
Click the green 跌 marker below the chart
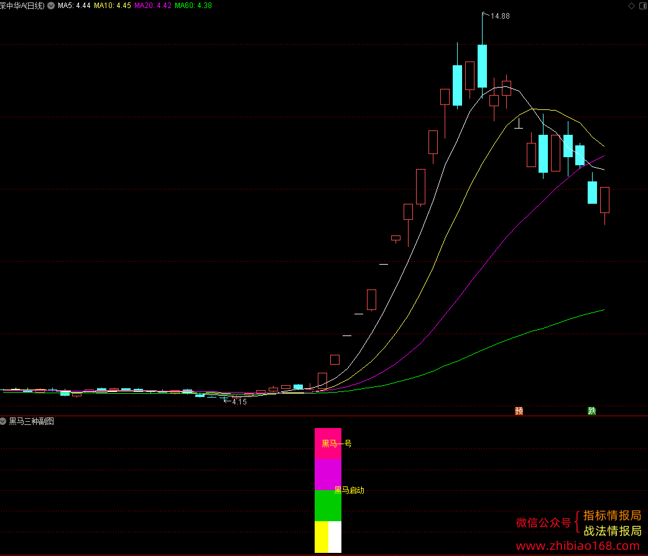pos(592,411)
